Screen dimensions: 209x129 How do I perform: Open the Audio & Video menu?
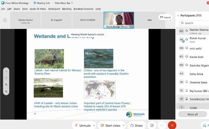[38, 9]
